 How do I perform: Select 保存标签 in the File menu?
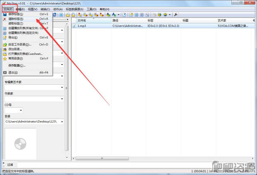coord(17,14)
